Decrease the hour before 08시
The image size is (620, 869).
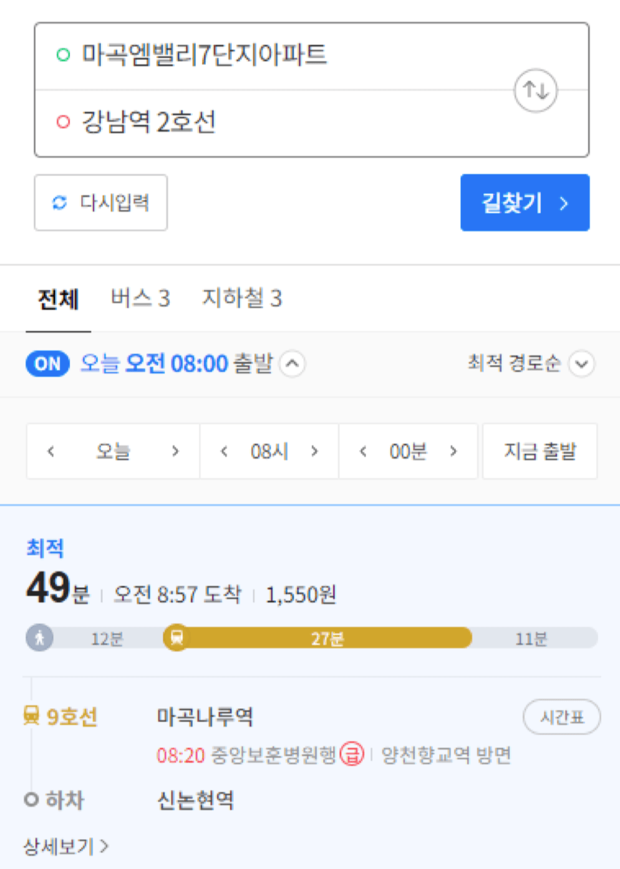(x=224, y=451)
